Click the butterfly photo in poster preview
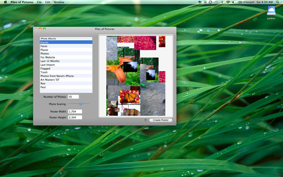Image resolution: width=283 pixels, height=177 pixels. [129, 97]
